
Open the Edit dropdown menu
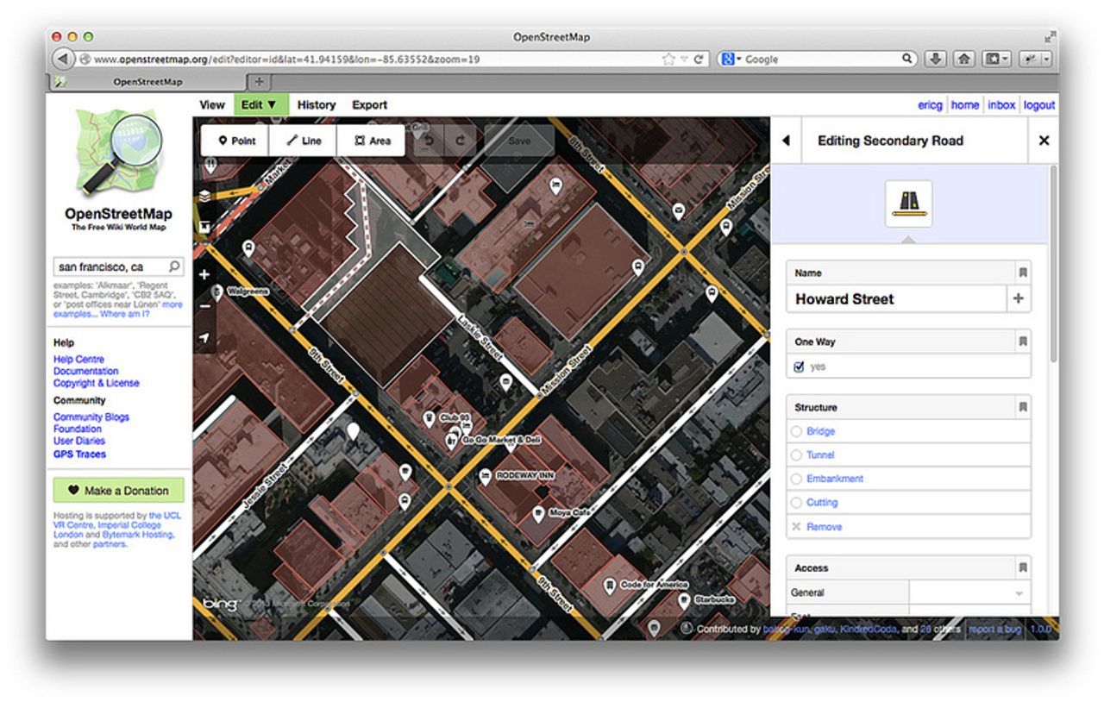(x=259, y=104)
